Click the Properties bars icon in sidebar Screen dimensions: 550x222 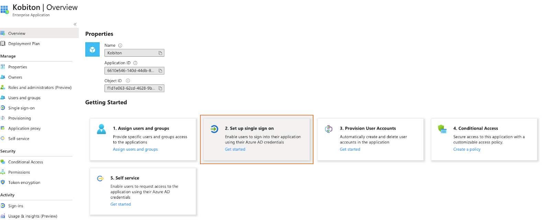coord(3,67)
